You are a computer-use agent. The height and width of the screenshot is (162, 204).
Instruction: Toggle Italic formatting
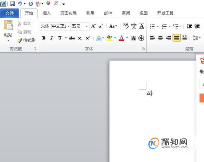(x=52, y=38)
